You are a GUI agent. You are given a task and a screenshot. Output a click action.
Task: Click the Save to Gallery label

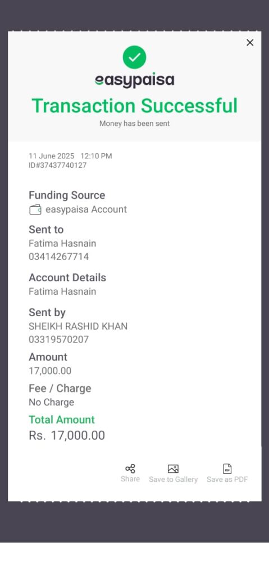[173, 480]
